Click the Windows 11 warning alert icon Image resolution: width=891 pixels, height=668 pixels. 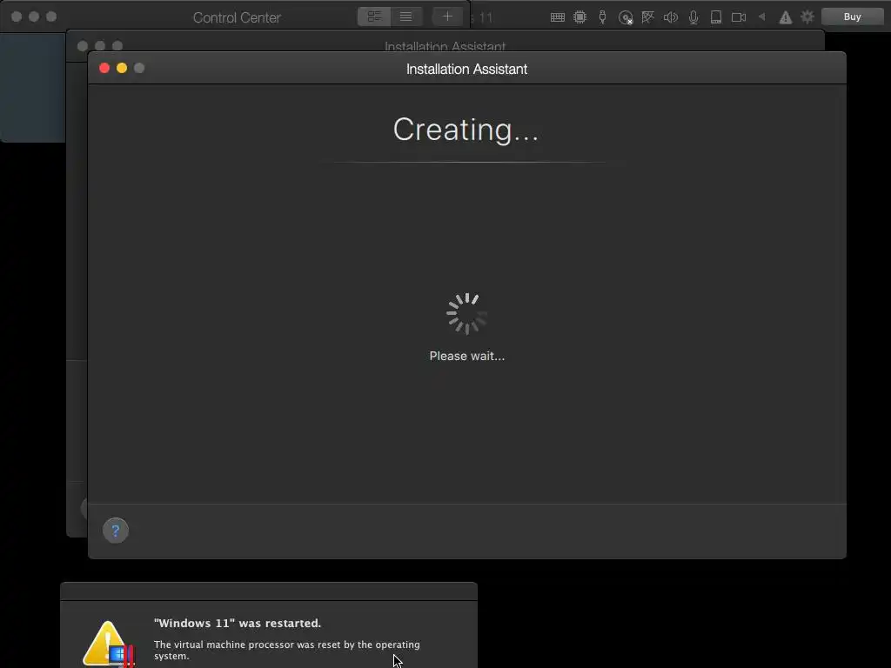click(x=108, y=644)
